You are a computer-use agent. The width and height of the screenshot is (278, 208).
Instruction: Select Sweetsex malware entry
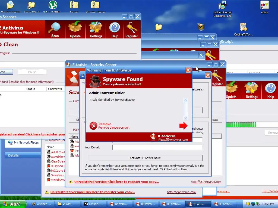[56, 175]
